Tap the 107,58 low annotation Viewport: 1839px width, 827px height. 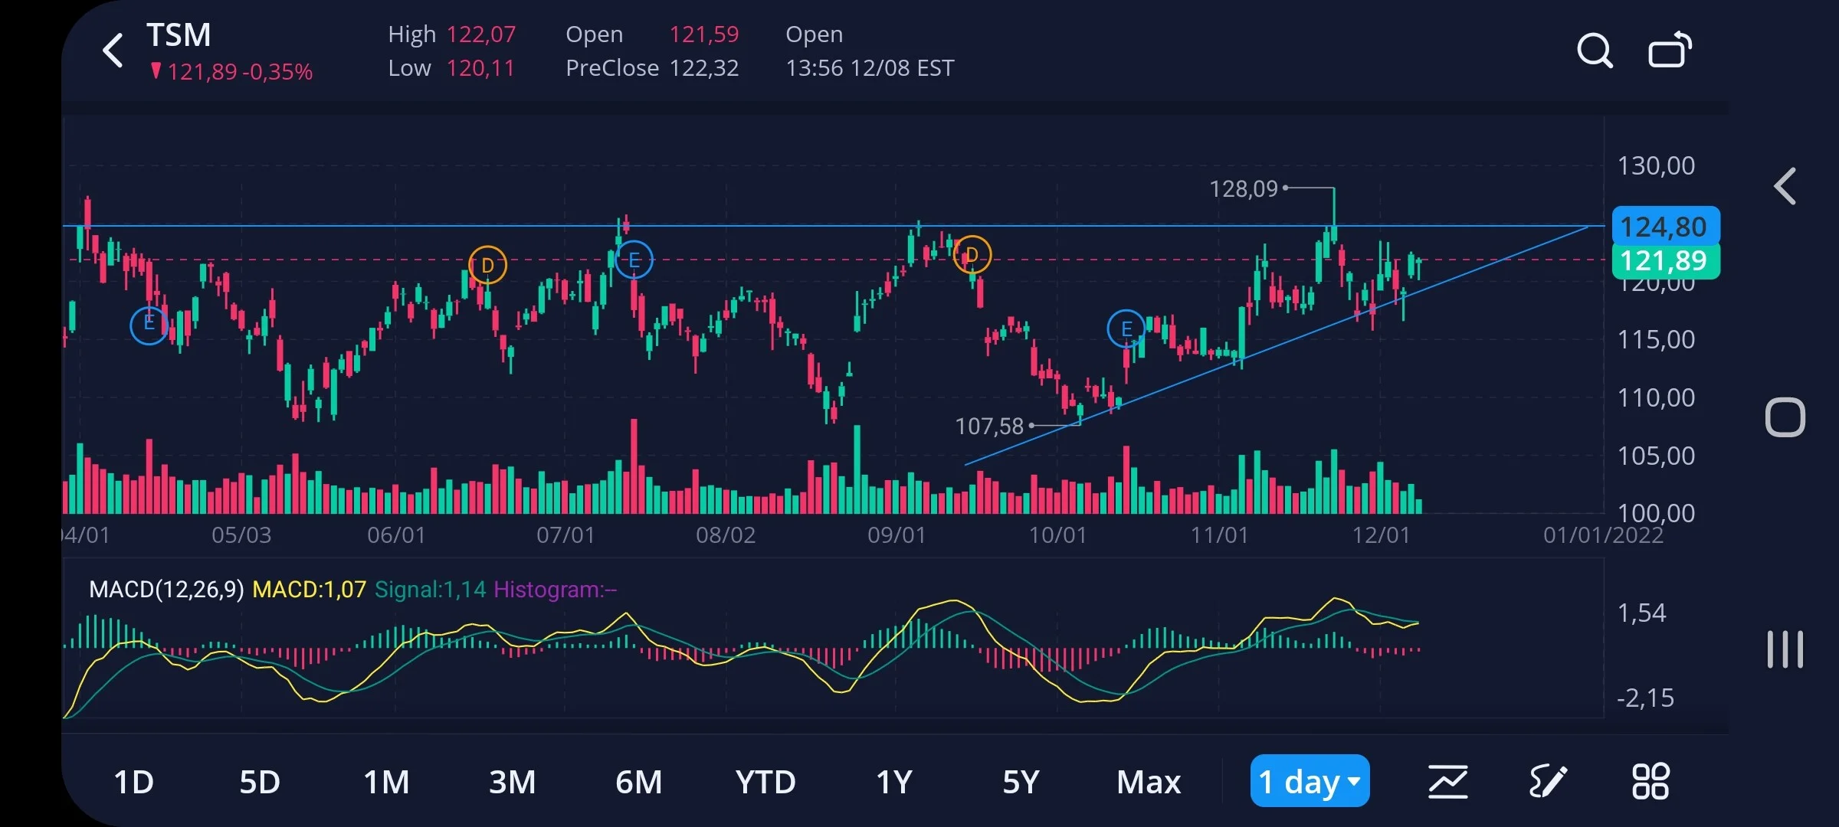(989, 426)
